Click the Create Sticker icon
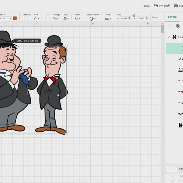This screenshot has height=183, width=183. click(x=91, y=19)
